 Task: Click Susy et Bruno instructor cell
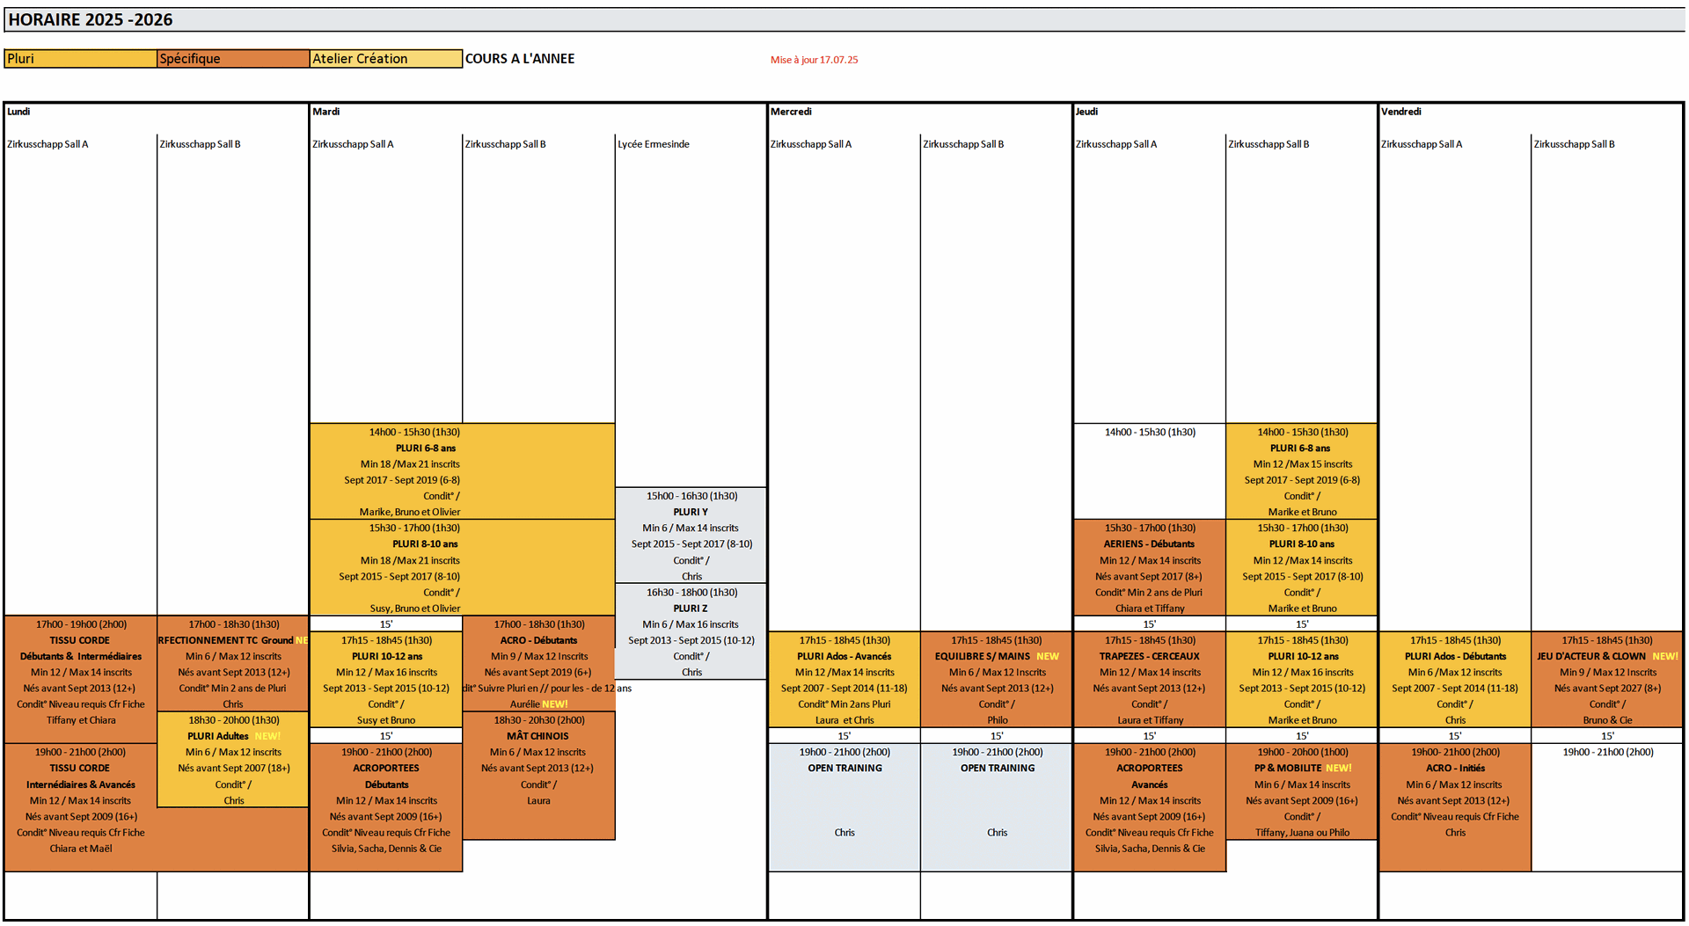386,720
